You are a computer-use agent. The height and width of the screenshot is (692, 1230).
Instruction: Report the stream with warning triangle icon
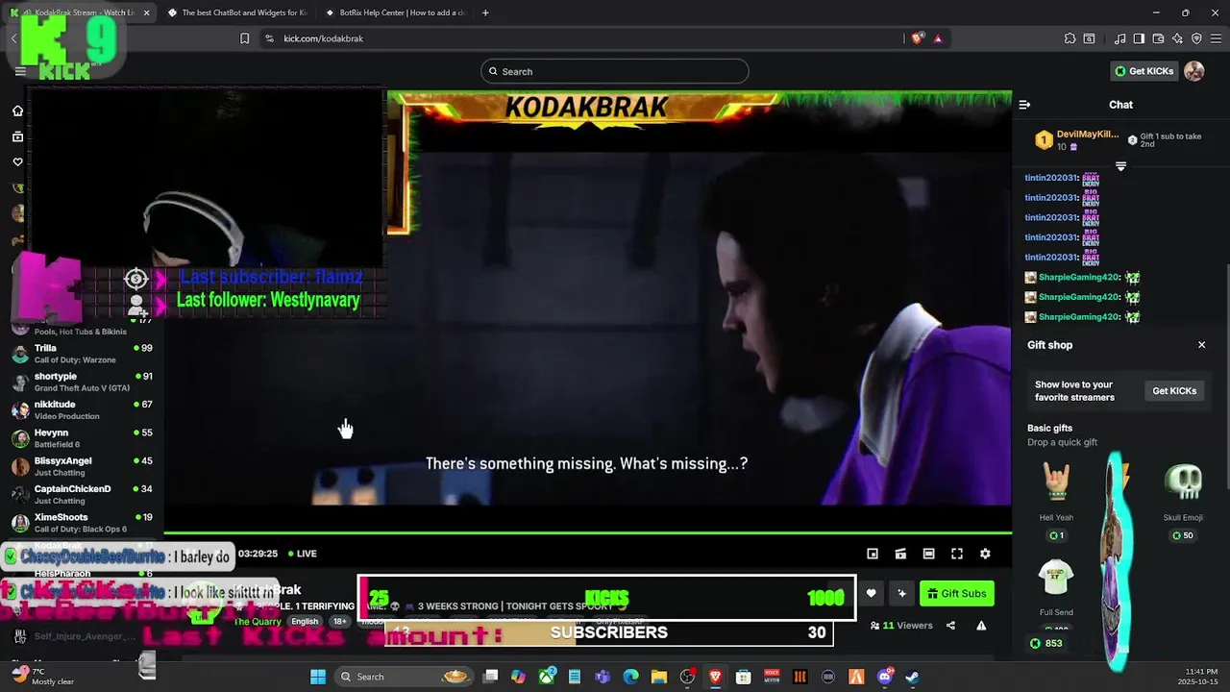point(981,626)
